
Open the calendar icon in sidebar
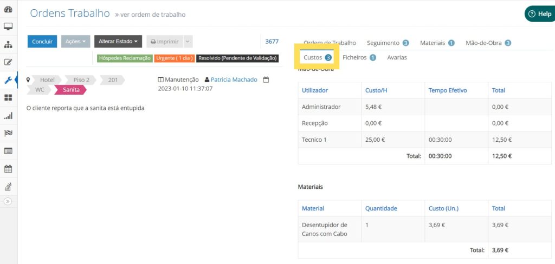[8, 169]
